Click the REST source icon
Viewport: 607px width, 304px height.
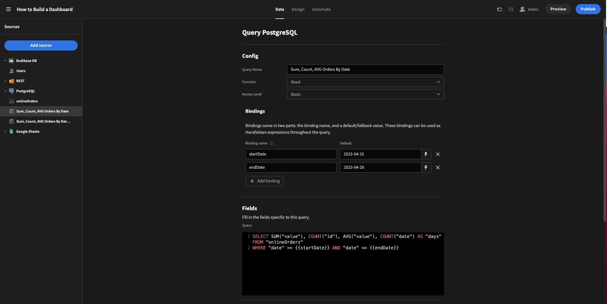click(x=11, y=81)
